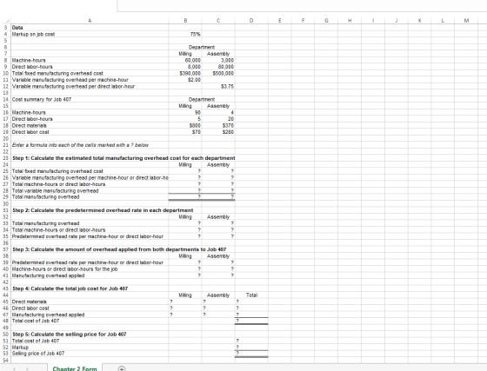Click Milling machine-hours value 60,000
Image resolution: width=487 pixels, height=371 pixels.
(x=185, y=60)
